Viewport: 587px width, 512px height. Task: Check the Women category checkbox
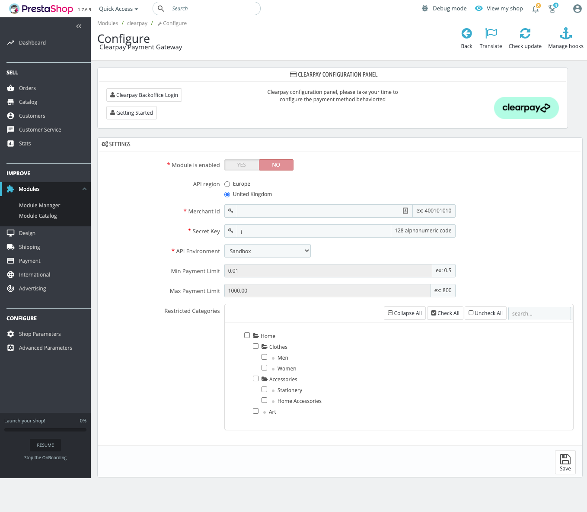tap(264, 367)
